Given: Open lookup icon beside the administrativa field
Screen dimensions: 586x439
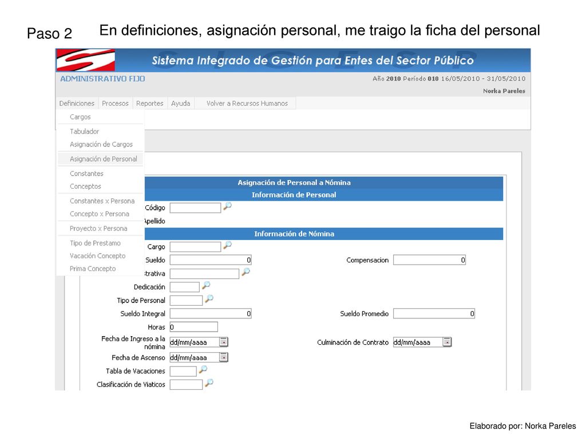Looking at the screenshot, I should click(246, 272).
